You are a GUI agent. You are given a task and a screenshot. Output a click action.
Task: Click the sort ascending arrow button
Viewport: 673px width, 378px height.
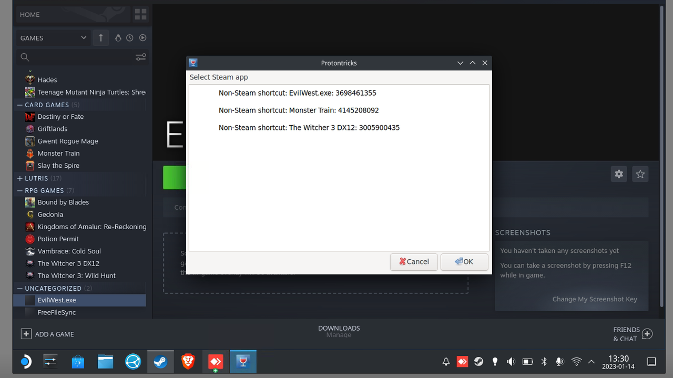(101, 38)
